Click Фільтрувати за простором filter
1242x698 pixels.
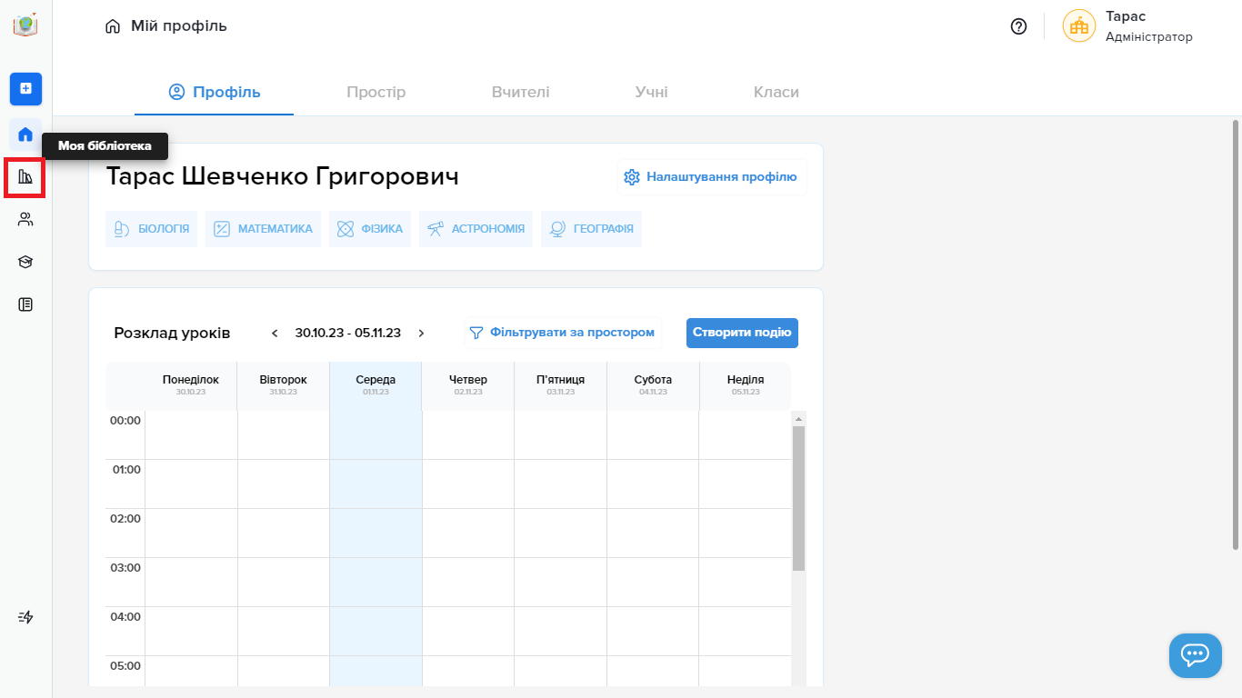pos(563,333)
